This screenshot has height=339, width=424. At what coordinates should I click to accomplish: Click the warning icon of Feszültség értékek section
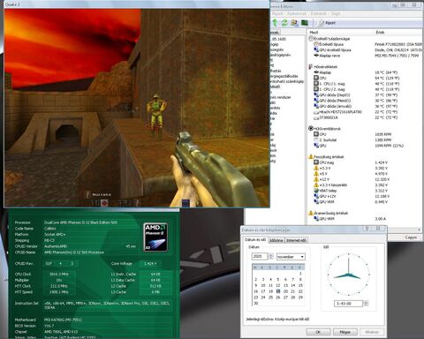pyautogui.click(x=311, y=156)
